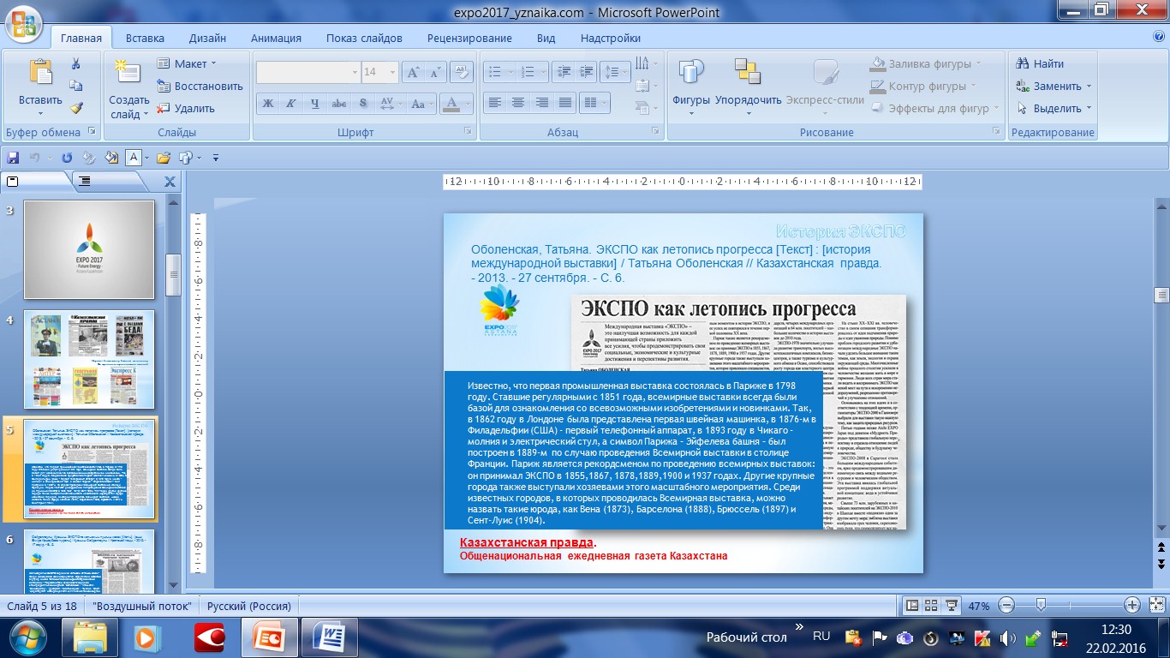Toggle underline text formatting
1170x658 pixels.
pos(315,104)
